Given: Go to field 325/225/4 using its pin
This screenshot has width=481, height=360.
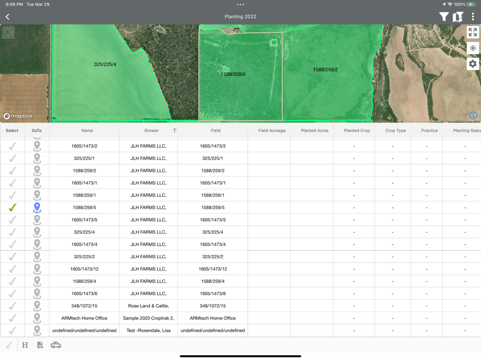Looking at the screenshot, I should [x=37, y=232].
